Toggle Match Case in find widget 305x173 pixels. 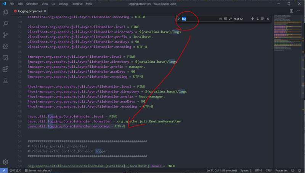pos(220,19)
